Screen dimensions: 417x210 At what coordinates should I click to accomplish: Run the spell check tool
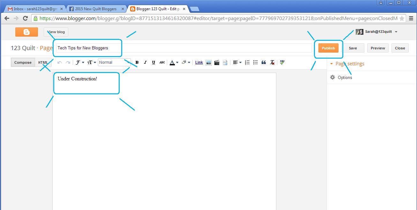click(x=282, y=62)
